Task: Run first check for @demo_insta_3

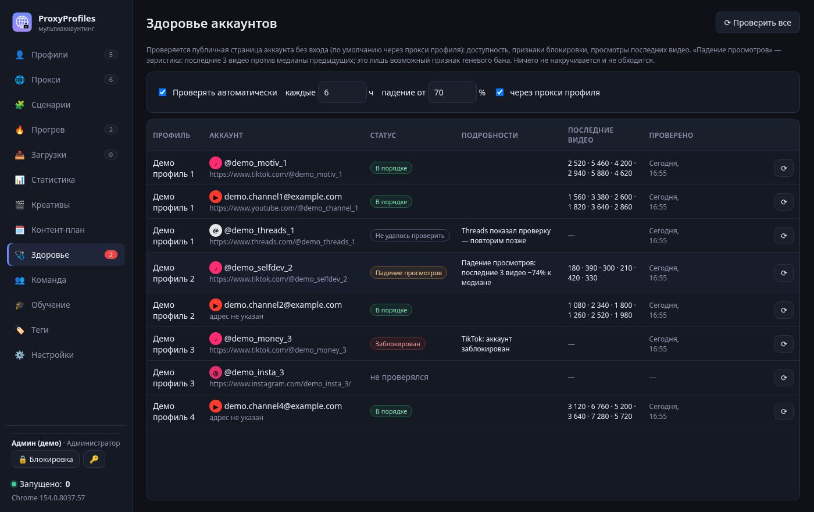Action: click(784, 378)
